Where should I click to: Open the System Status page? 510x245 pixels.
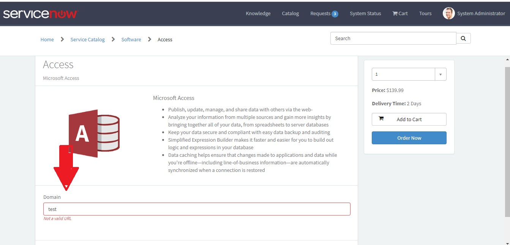click(365, 14)
